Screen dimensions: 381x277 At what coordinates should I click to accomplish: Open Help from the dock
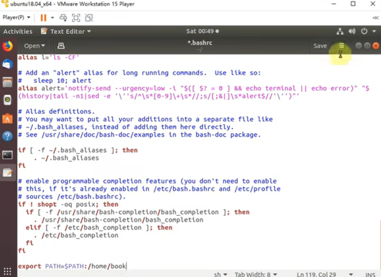[7, 136]
